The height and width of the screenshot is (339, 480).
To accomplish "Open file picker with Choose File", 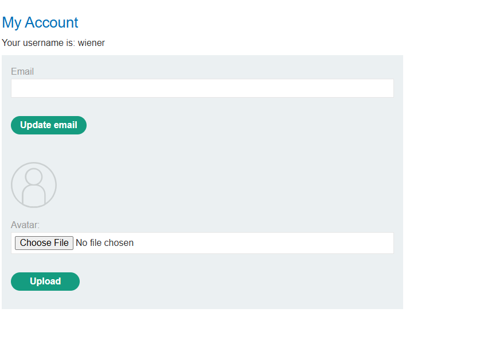I will 44,243.
